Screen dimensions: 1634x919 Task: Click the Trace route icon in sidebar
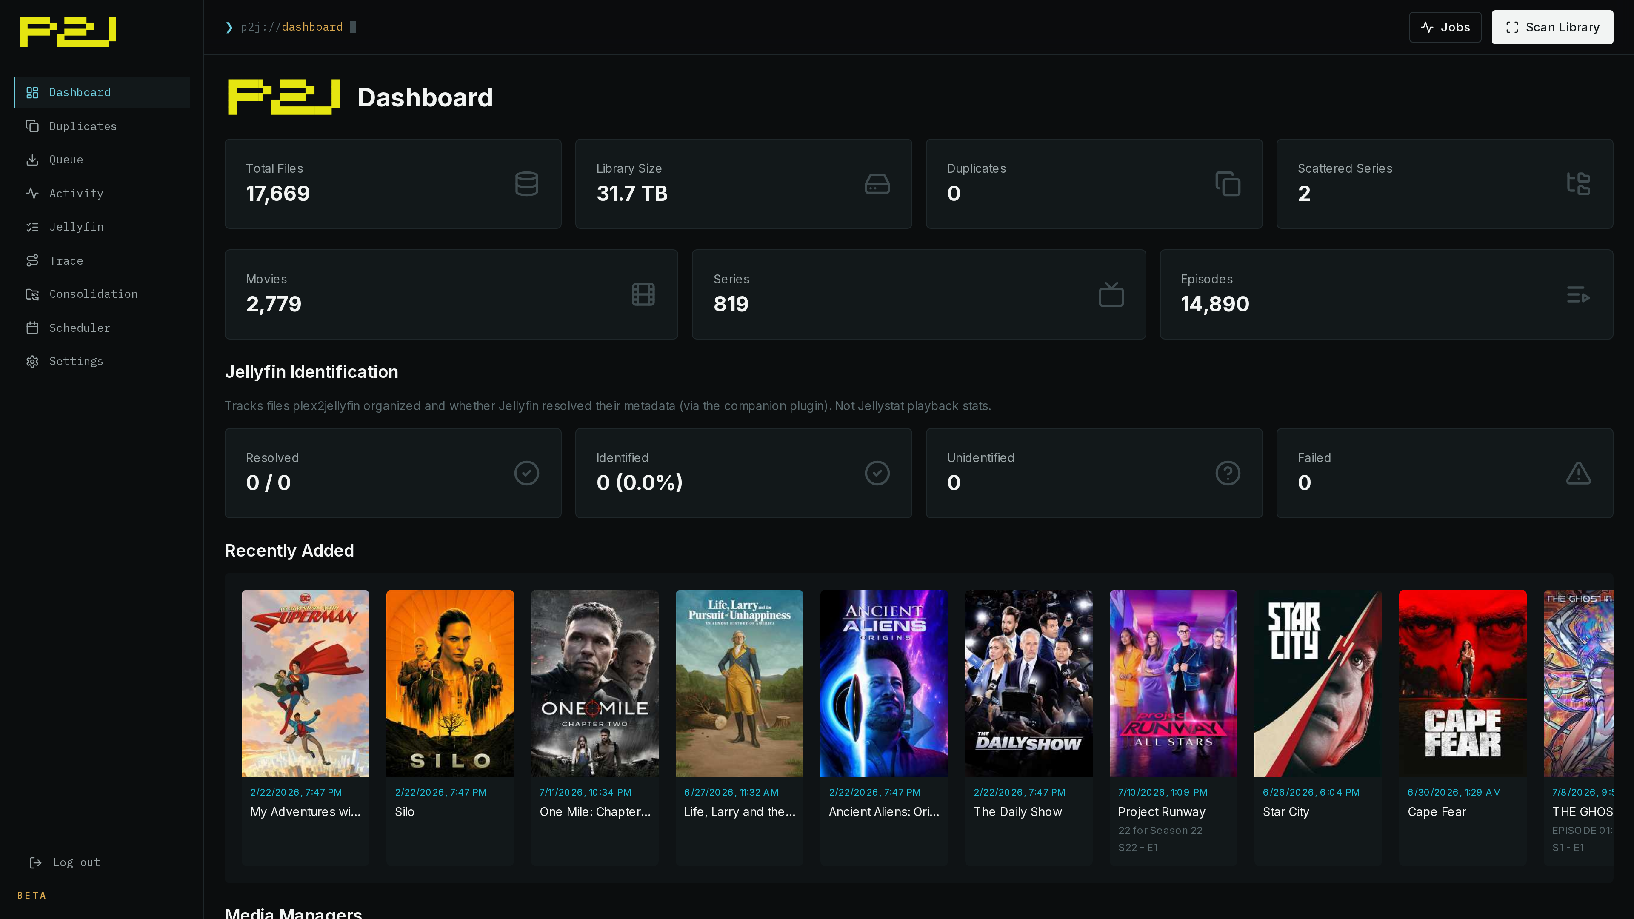(32, 261)
